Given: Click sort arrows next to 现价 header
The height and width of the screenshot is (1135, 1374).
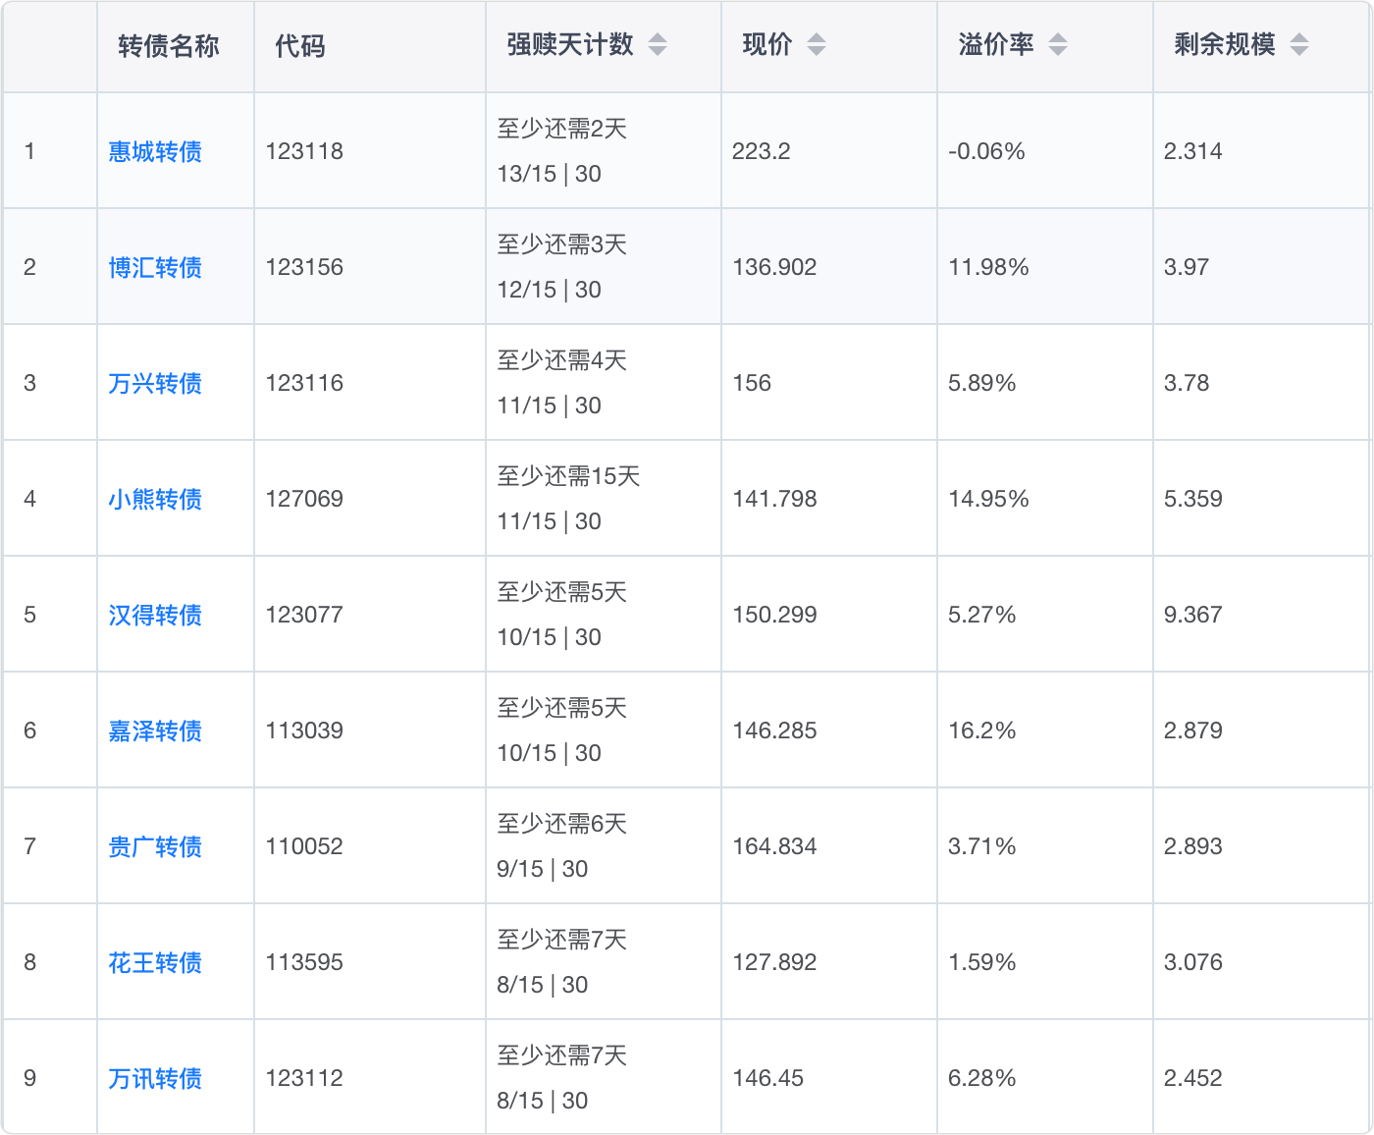Looking at the screenshot, I should coord(816,44).
